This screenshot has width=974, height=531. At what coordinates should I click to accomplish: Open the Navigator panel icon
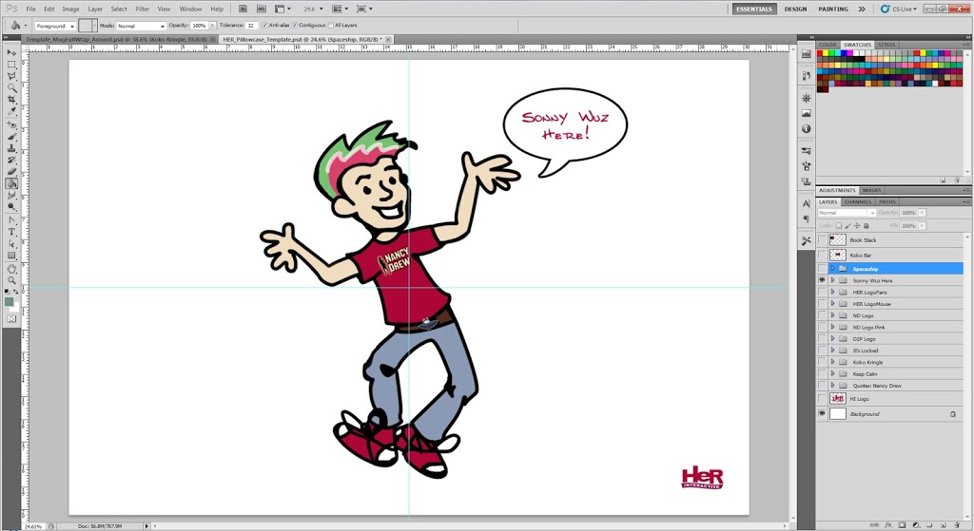[806, 98]
